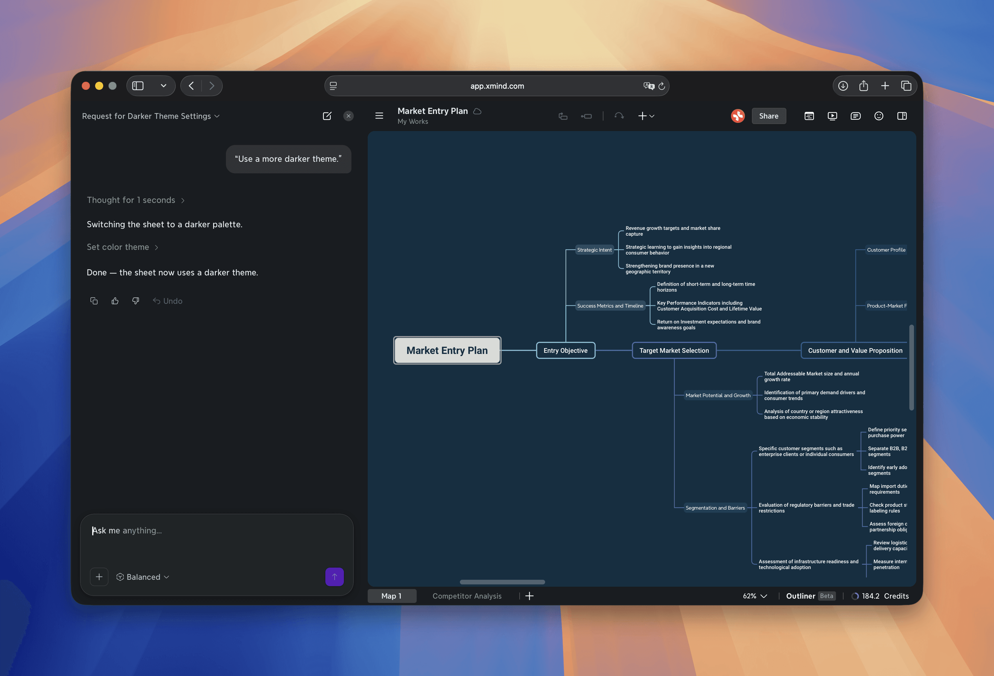Toggle the right format panel icon
The image size is (994, 676).
point(902,116)
